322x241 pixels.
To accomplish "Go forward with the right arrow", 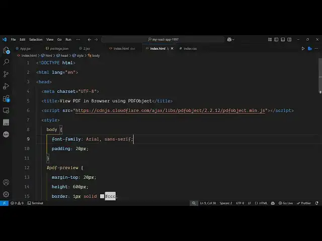I will (x=96, y=40).
